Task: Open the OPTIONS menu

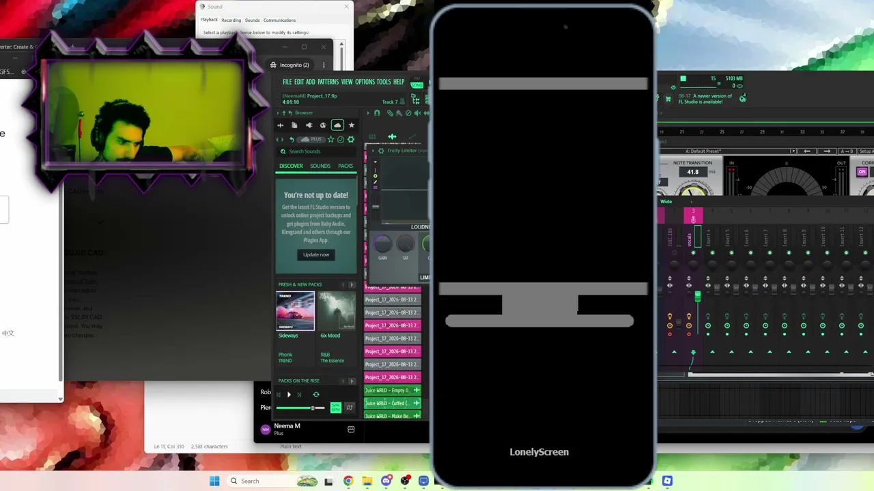Action: [365, 82]
